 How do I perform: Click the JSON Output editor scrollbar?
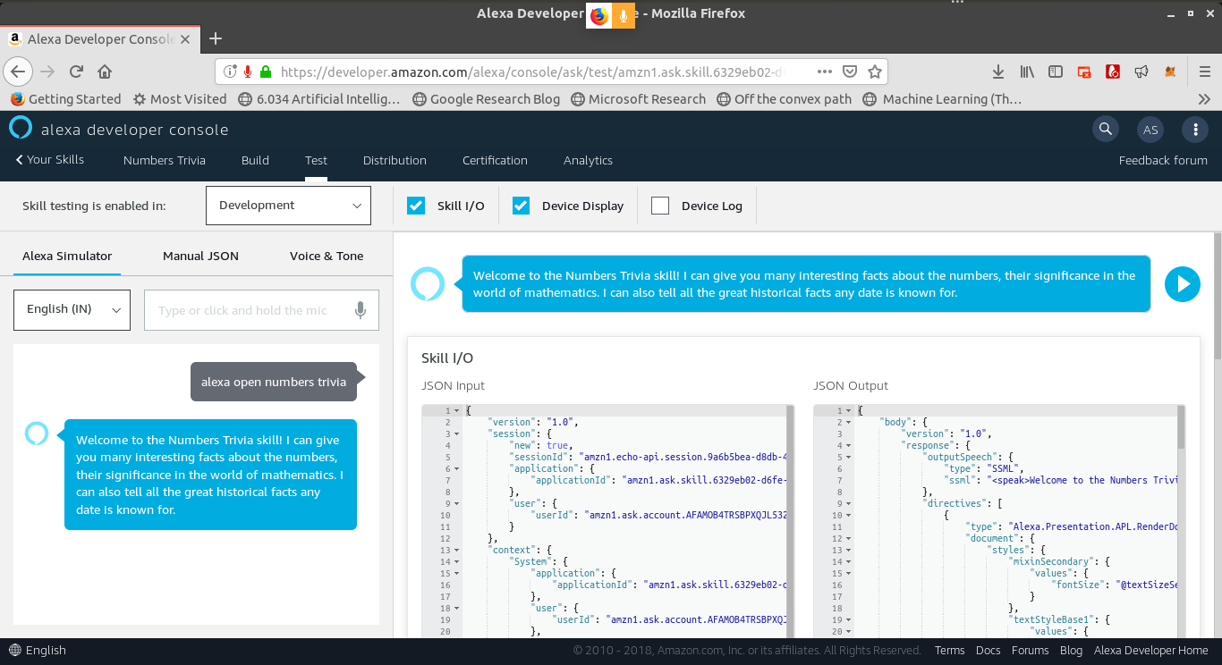click(1182, 426)
